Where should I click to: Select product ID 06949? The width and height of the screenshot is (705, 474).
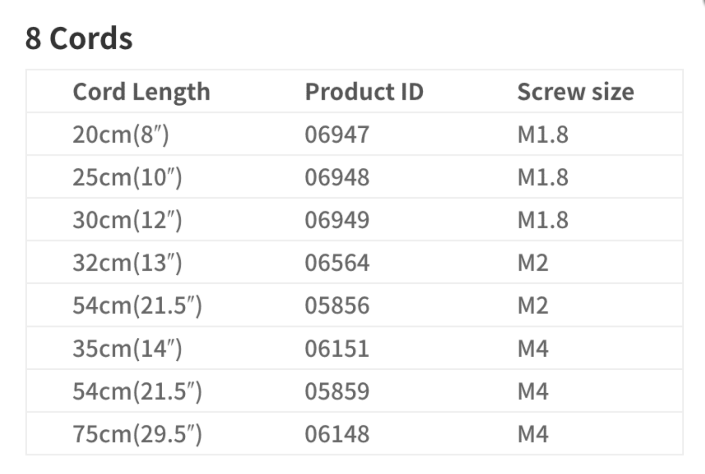coord(337,220)
